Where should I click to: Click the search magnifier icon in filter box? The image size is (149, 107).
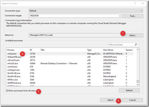(x=136, y=45)
